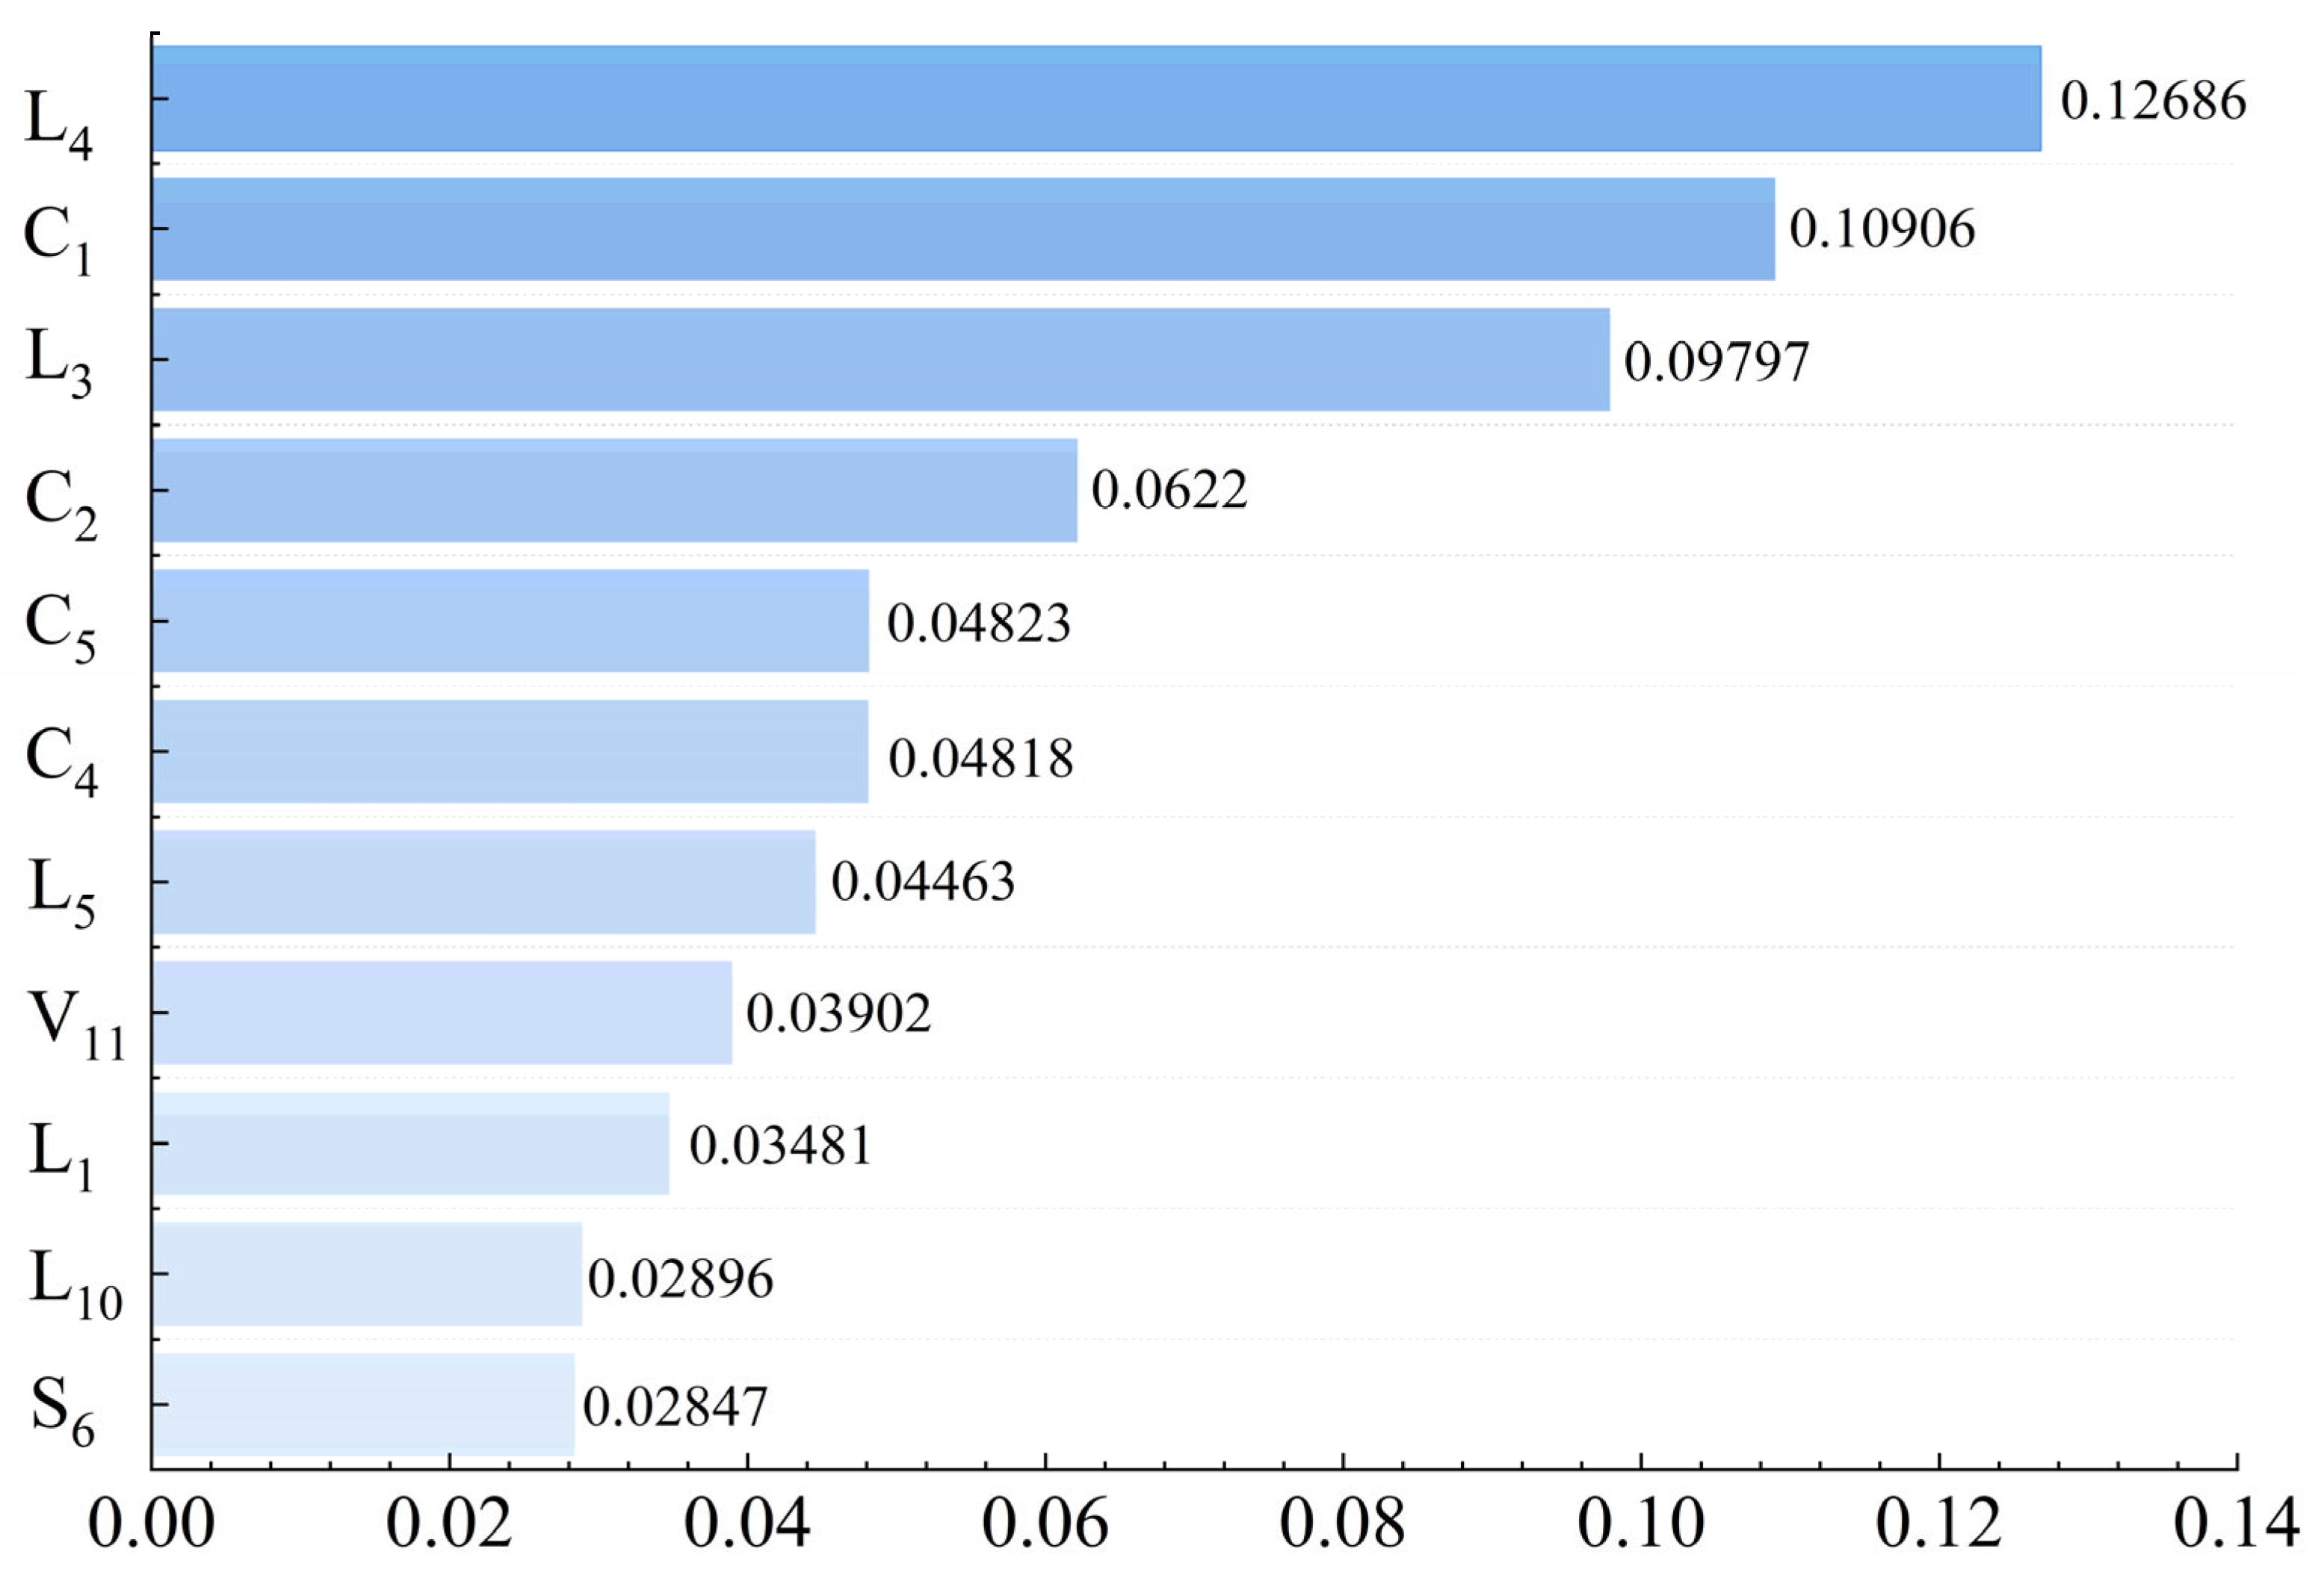Click the 0.0622 value label
Image resolution: width=2324 pixels, height=1581 pixels.
1169,491
